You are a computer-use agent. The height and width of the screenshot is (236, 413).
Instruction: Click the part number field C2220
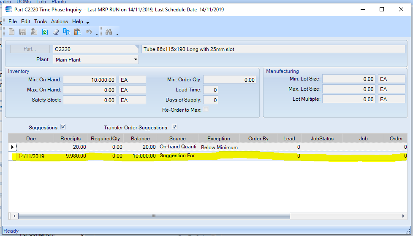pyautogui.click(x=95, y=49)
